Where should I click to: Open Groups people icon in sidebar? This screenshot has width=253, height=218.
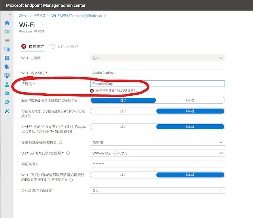[7, 93]
